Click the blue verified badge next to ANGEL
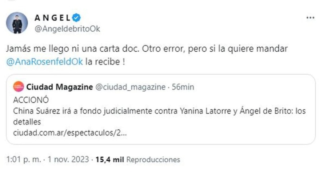Image resolution: width=319 pixels, height=173 pixels. (79, 17)
